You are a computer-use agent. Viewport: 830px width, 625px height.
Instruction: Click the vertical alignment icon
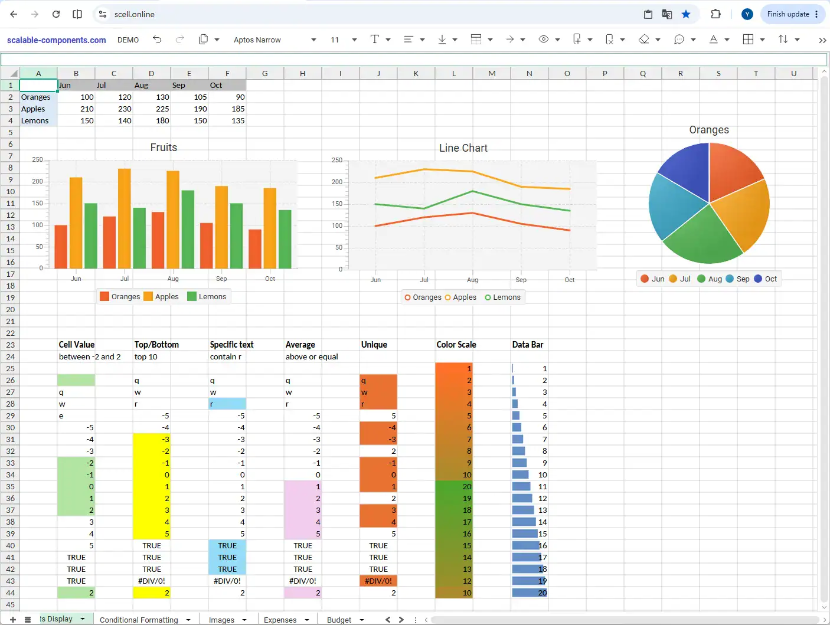click(x=442, y=40)
